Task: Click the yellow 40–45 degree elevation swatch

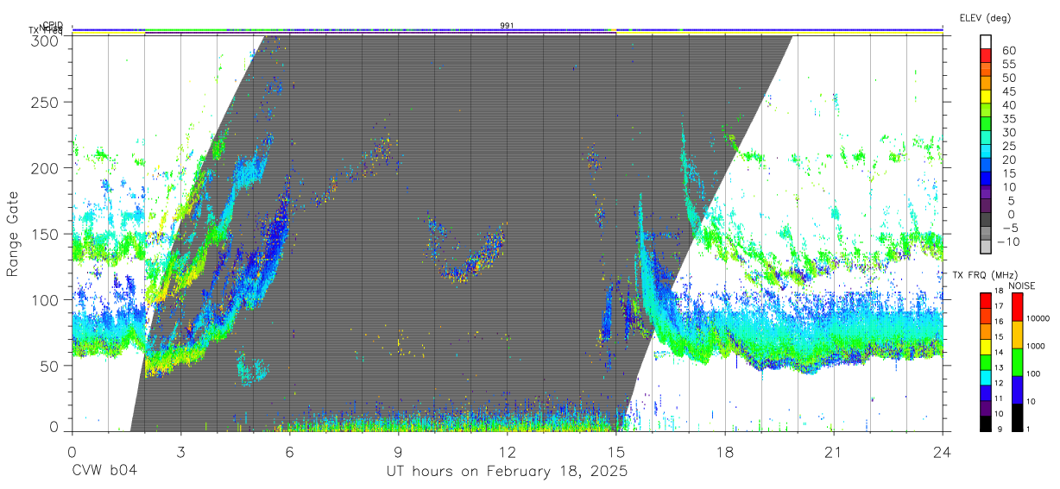Action: (986, 98)
